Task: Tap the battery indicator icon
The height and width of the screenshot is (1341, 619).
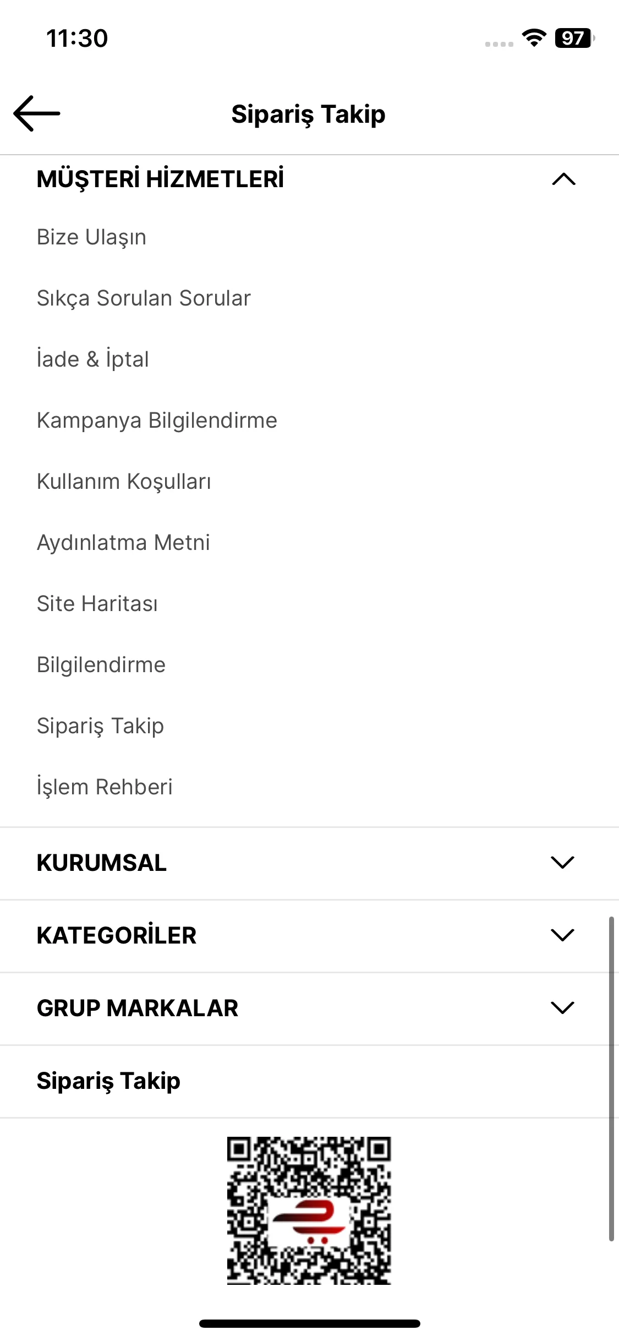Action: coord(574,38)
